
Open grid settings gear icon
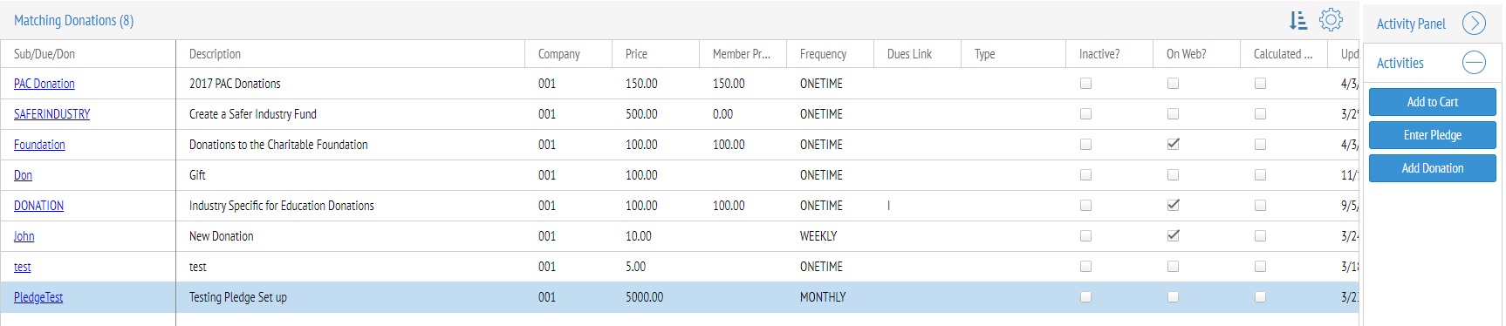(1331, 19)
